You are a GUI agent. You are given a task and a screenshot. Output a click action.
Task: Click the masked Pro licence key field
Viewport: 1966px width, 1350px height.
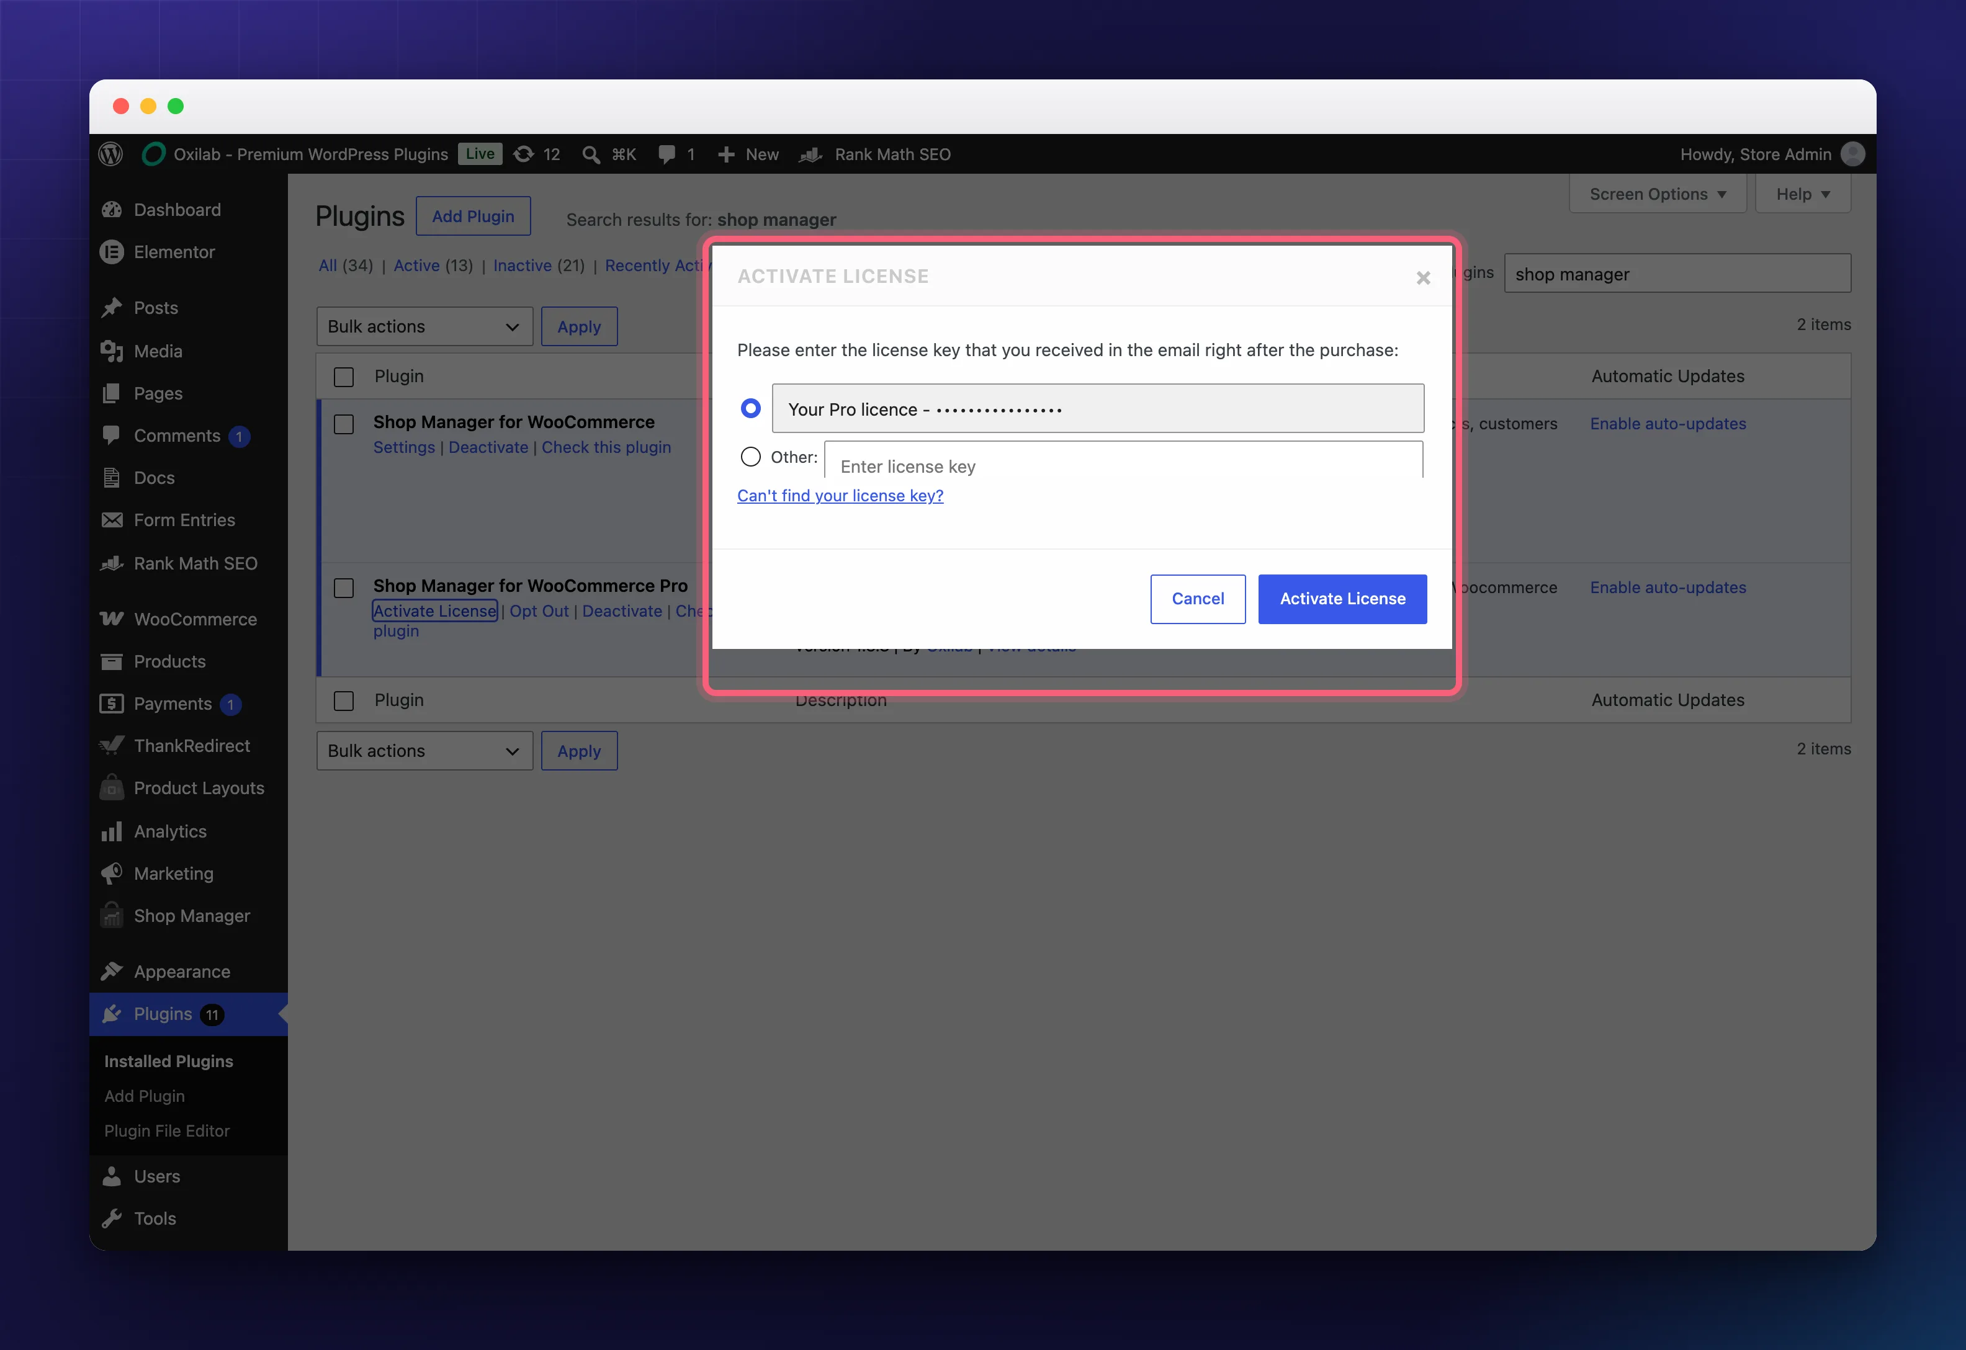click(x=1098, y=409)
